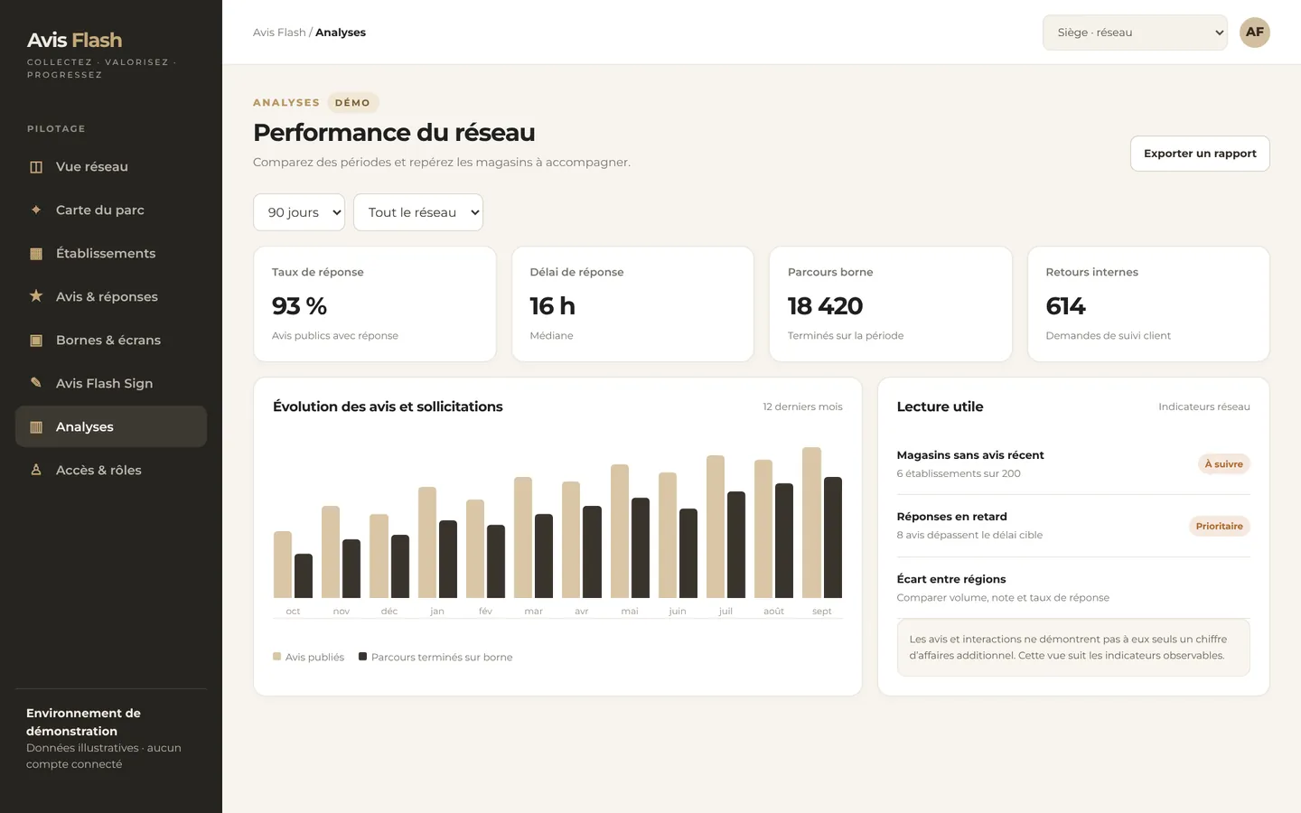Screen dimensions: 1301x813
Task: Click the Avis Flash logo
Action: coord(75,40)
